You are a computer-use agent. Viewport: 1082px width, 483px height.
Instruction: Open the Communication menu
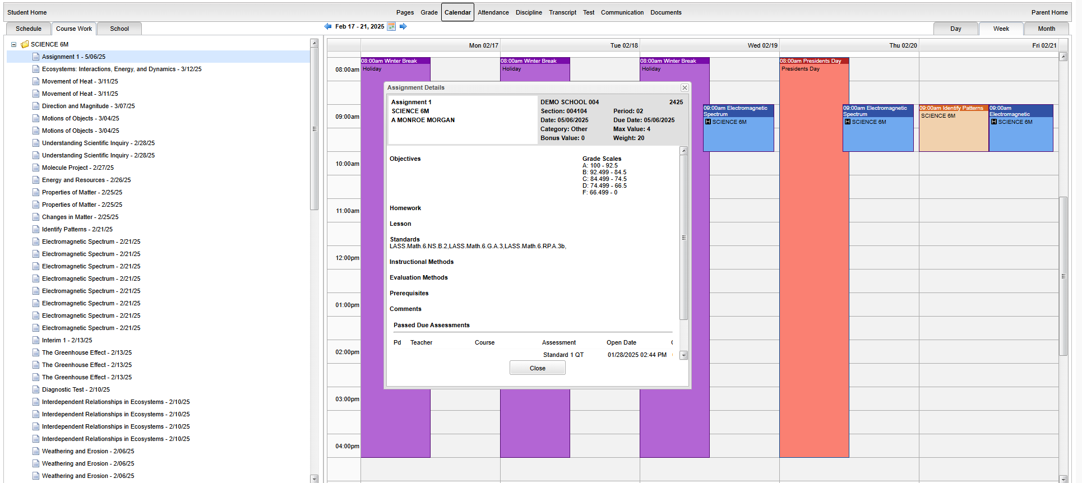click(622, 12)
